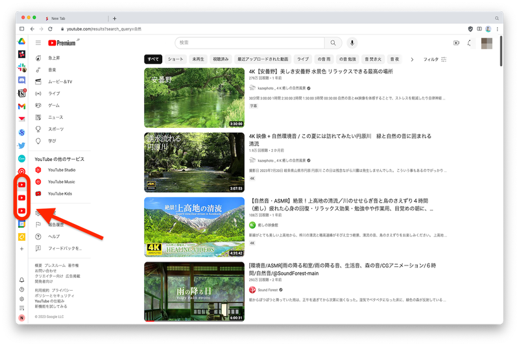
Task: Go back to the previous page
Action: tap(32, 29)
